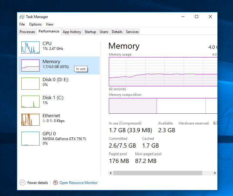The width and height of the screenshot is (233, 196).
Task: Open the File menu
Action: 22,24
